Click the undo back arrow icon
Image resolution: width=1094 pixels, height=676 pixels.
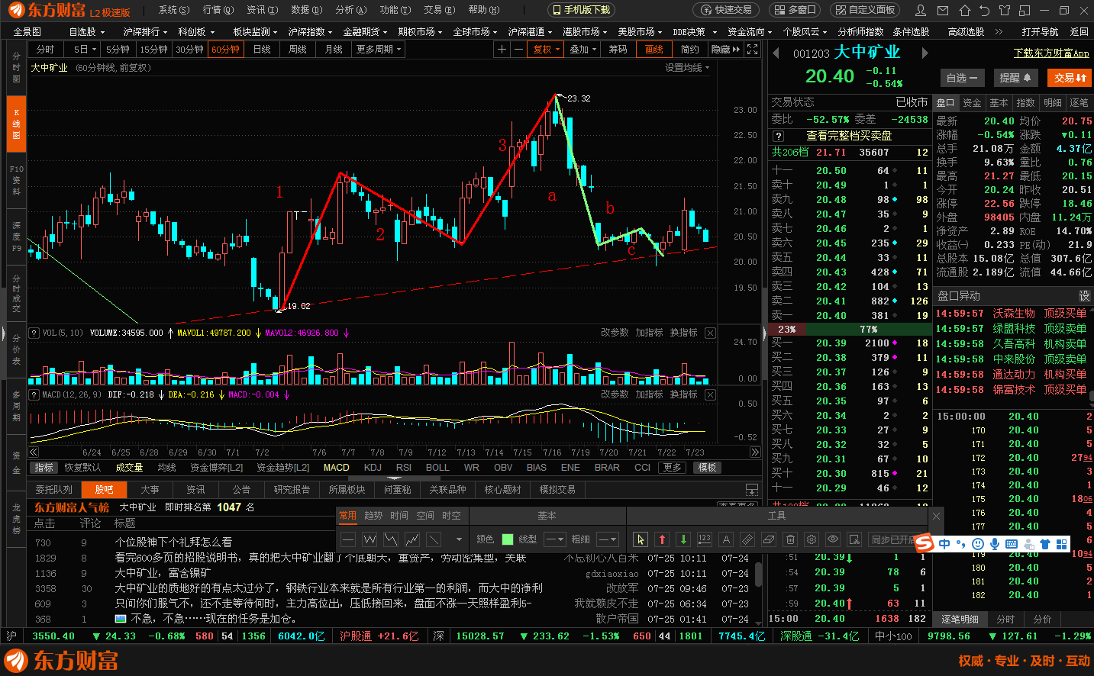(984, 11)
